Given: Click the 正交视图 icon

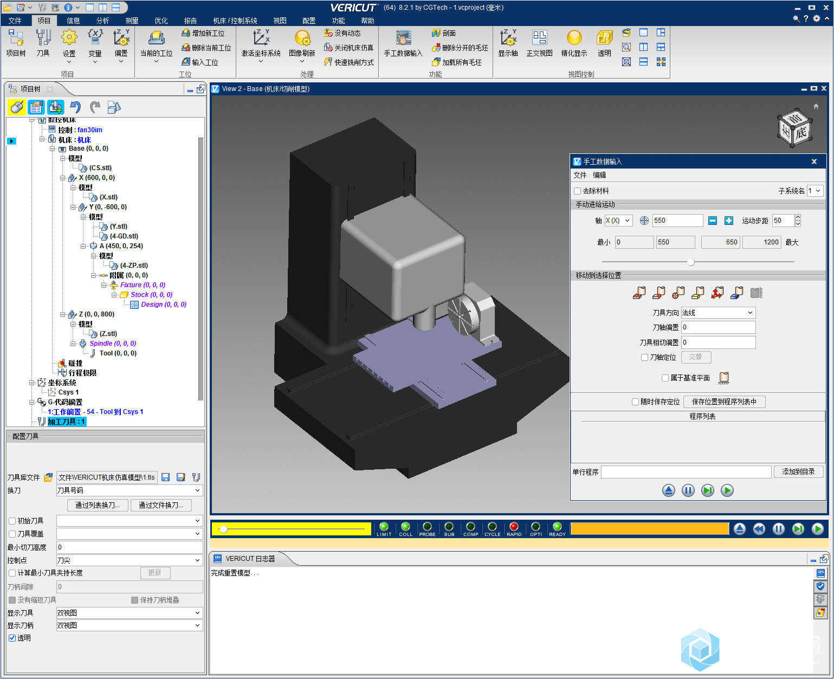Looking at the screenshot, I should click(x=539, y=43).
